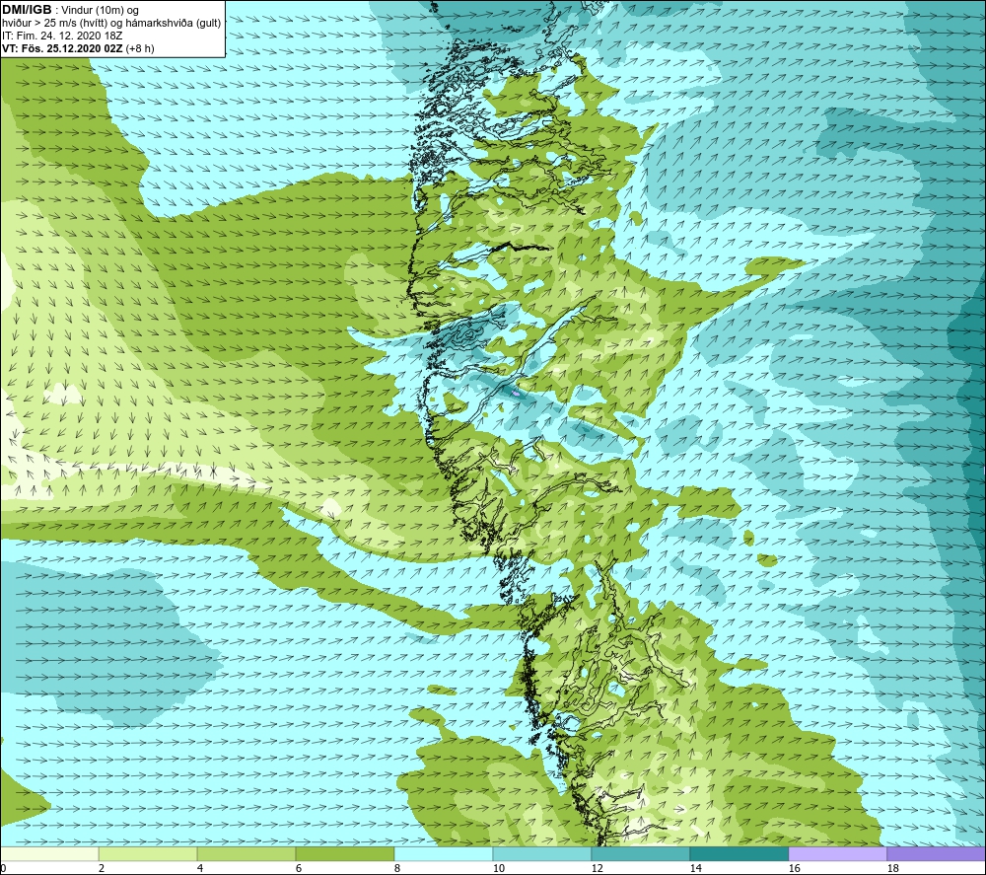Click the colorbar label '8'
This screenshot has width=986, height=875.
point(397,869)
